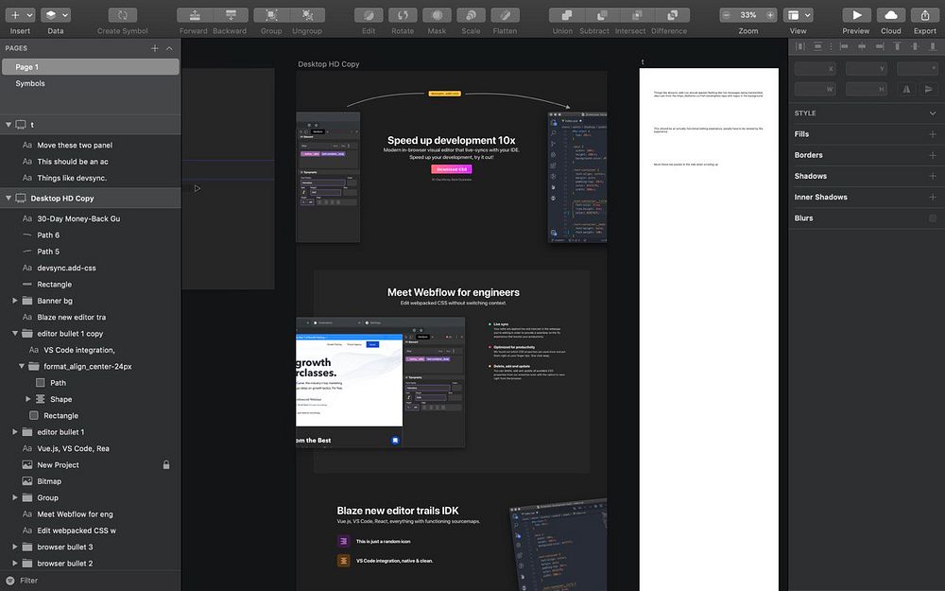Click the W width field
The height and width of the screenshot is (591, 945).
[815, 89]
